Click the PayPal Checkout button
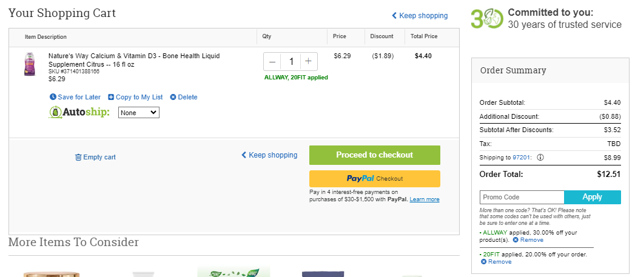Viewport: 635px width, 277px height. (x=375, y=179)
